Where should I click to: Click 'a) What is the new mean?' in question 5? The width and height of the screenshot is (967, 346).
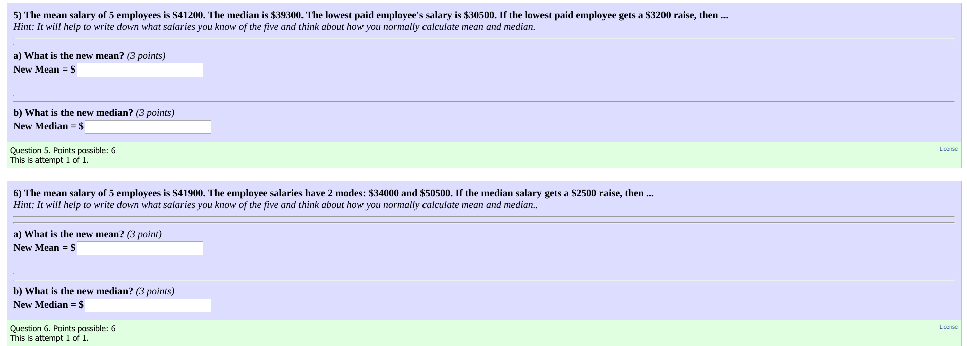click(69, 56)
